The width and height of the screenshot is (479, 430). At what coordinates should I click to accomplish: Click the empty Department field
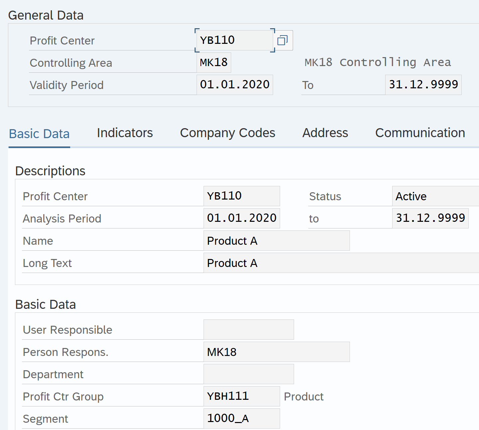click(x=249, y=374)
